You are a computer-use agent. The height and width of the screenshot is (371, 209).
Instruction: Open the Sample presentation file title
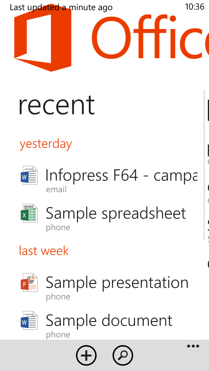(x=117, y=283)
